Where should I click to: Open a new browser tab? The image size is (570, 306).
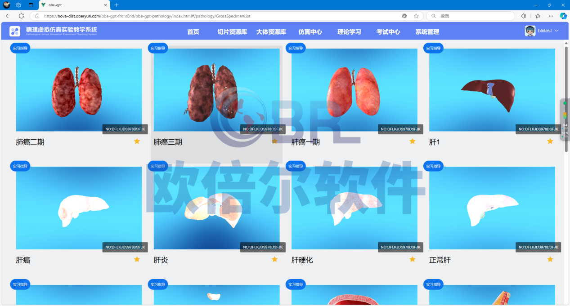[117, 5]
